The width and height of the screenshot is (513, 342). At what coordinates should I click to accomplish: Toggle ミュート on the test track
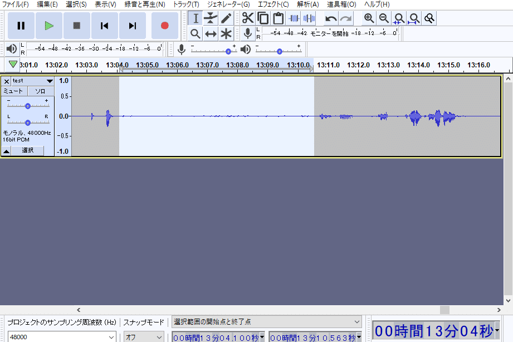(x=14, y=91)
